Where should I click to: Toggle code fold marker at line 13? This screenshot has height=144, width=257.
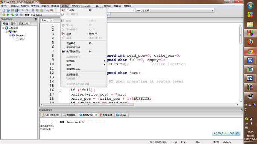(59, 77)
